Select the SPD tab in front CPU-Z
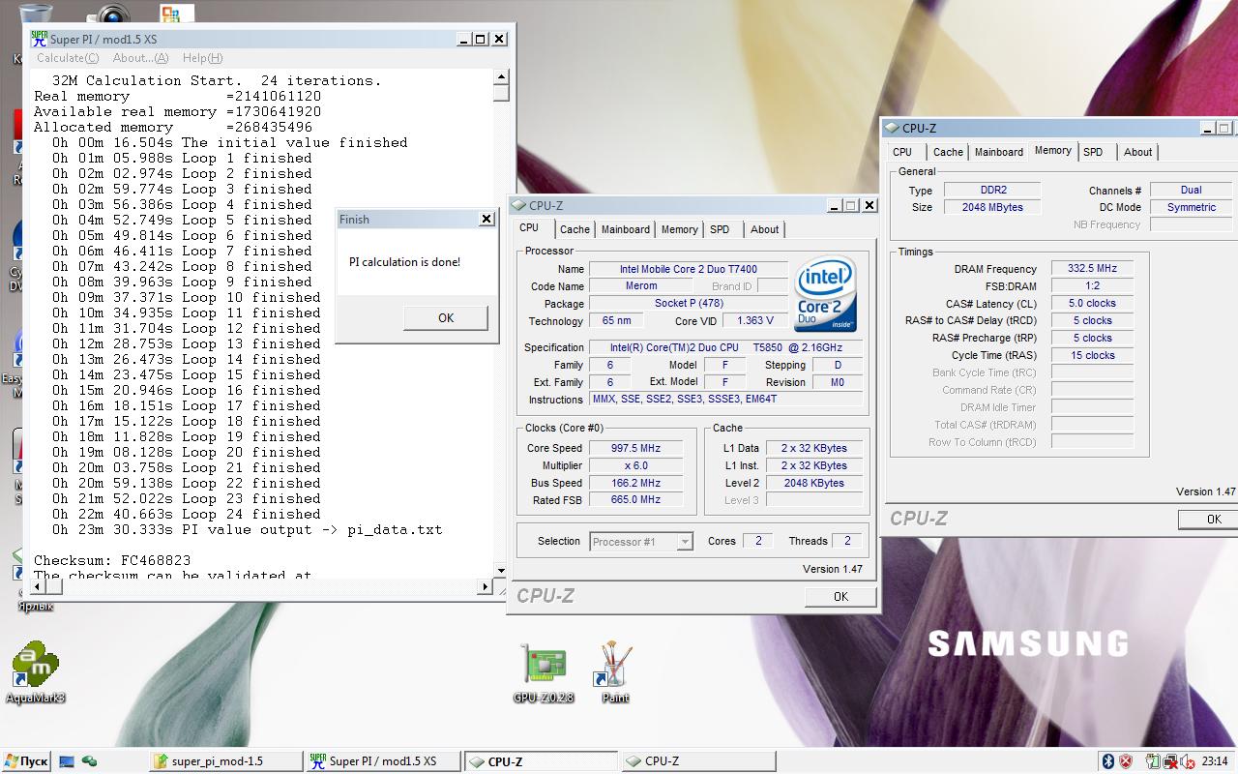The image size is (1238, 774). (x=720, y=229)
